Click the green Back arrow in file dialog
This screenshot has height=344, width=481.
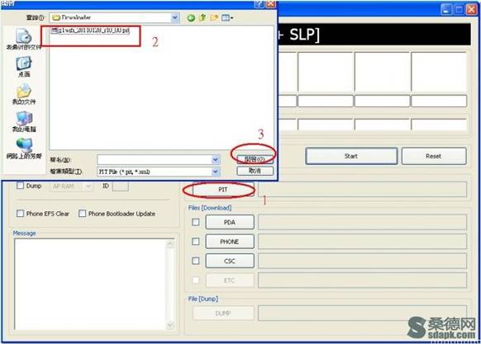click(191, 18)
